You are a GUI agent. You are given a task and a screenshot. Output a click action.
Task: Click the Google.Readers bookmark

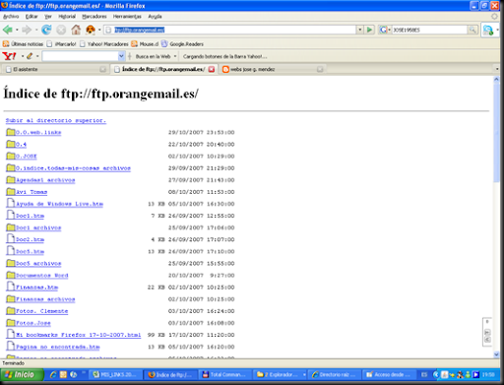coord(182,44)
